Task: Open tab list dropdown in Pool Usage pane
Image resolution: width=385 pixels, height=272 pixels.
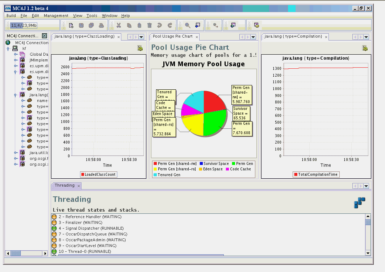Action: (253, 37)
